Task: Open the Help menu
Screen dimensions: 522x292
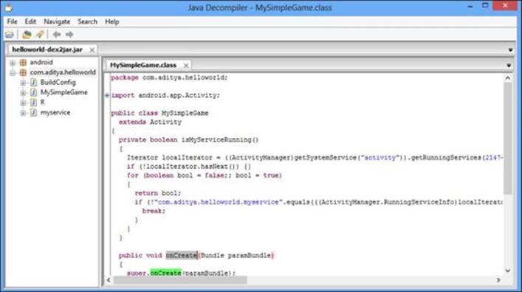Action: (112, 21)
